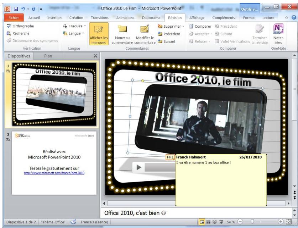Click the Save icon in quick access toolbar
Viewport: 298px width, 228px height.
tap(16, 9)
